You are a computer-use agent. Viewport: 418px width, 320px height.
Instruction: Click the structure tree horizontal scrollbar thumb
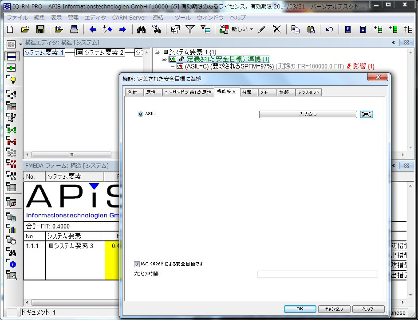pos(71,155)
